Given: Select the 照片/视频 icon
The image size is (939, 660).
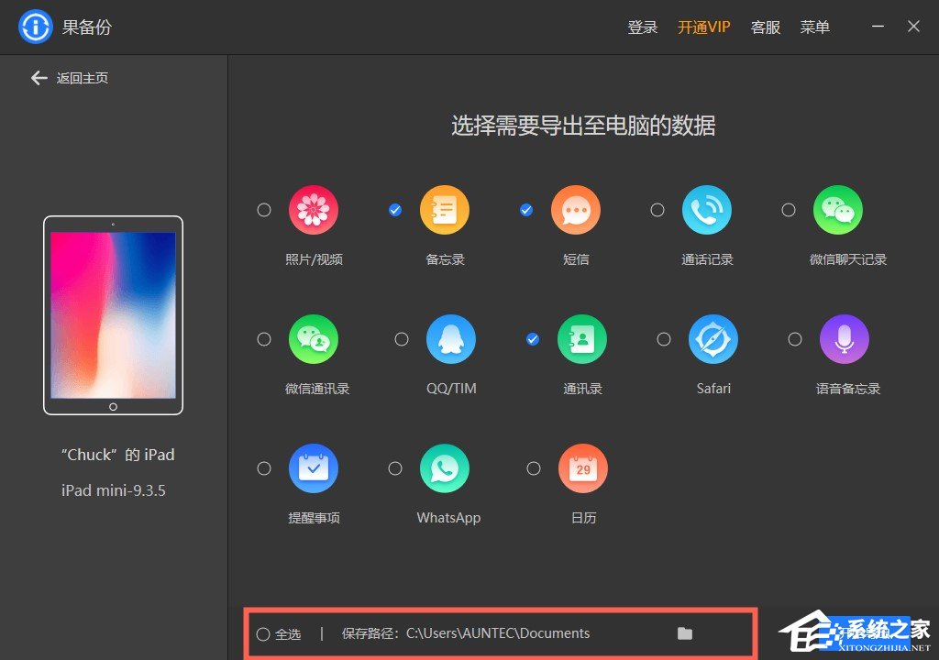Looking at the screenshot, I should 314,209.
